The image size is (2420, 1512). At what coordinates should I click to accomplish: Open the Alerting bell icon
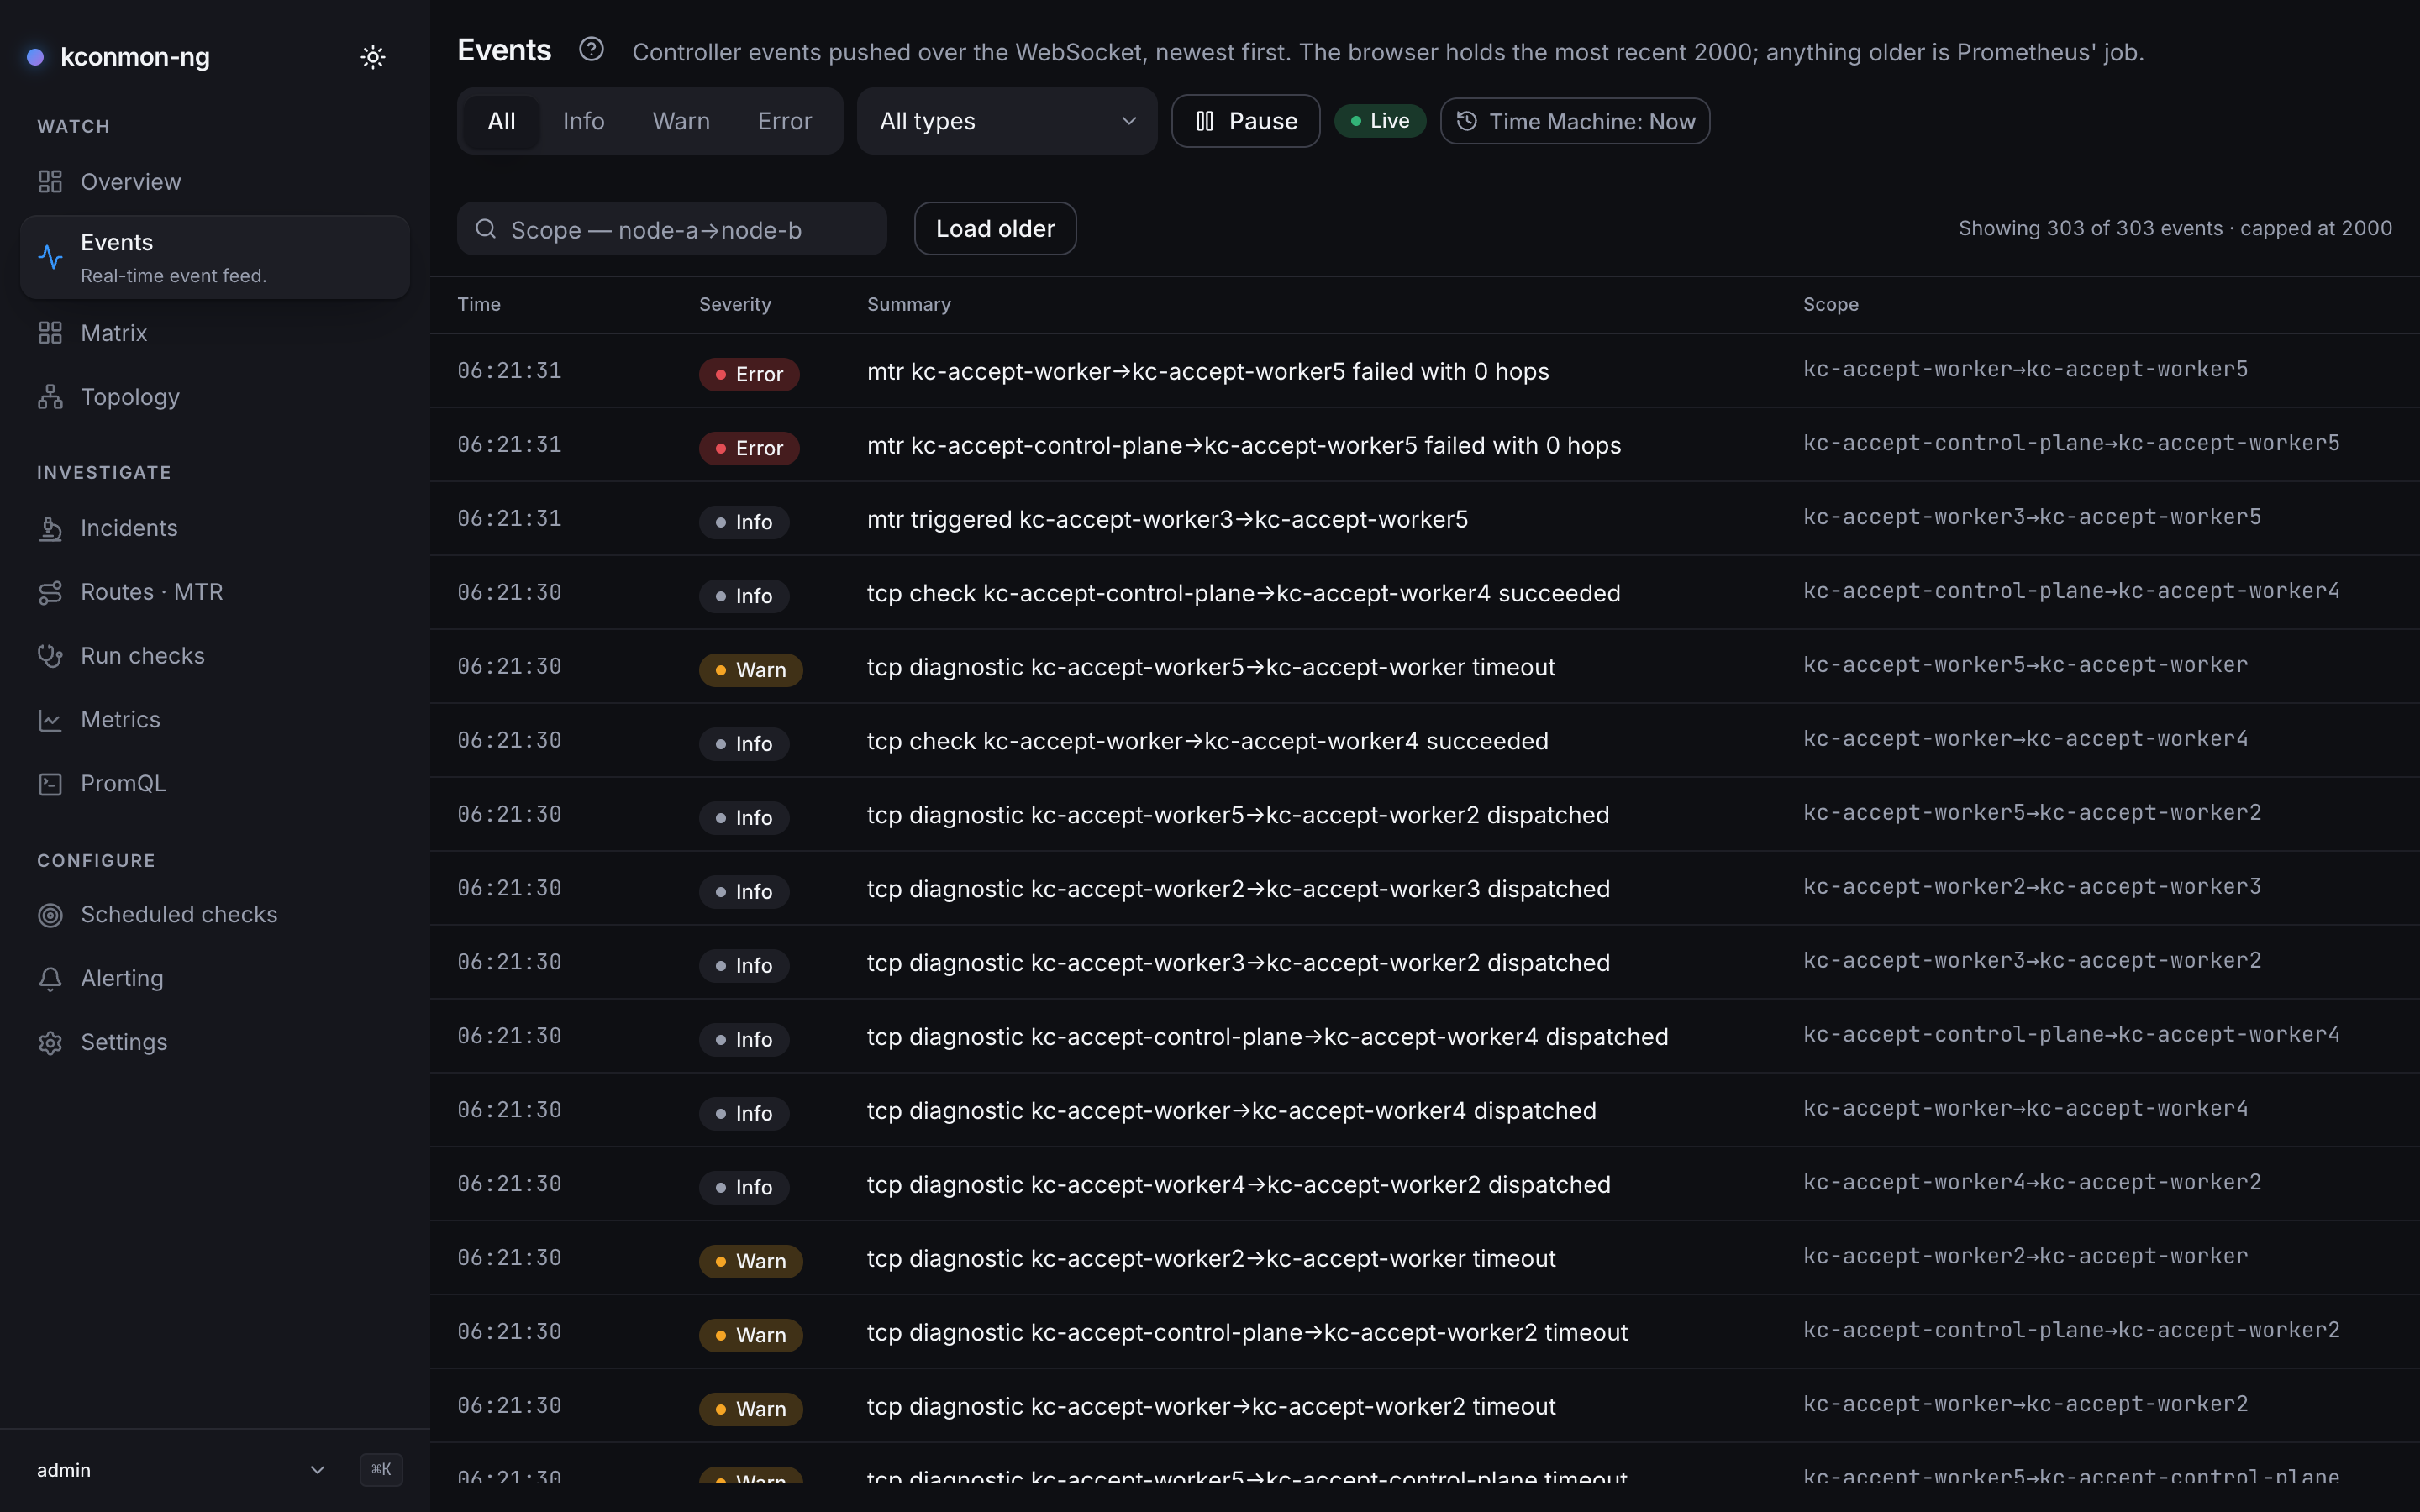[50, 979]
